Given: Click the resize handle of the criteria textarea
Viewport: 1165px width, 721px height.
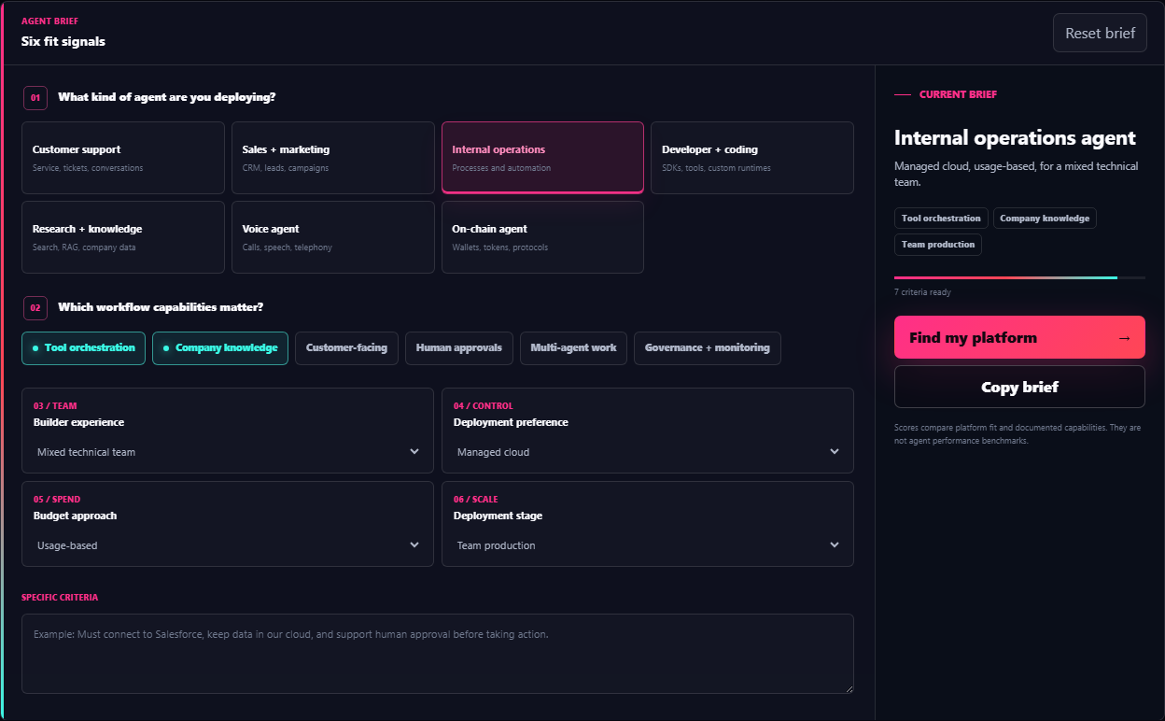Looking at the screenshot, I should pyautogui.click(x=849, y=688).
